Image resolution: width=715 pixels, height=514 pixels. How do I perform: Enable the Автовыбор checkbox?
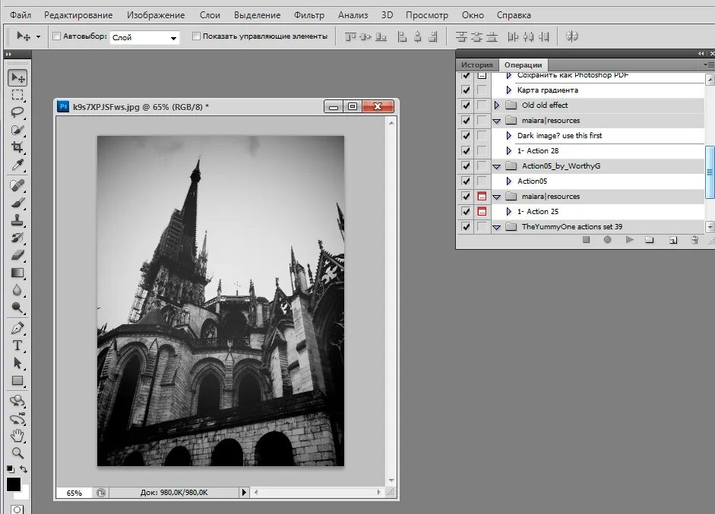coord(56,36)
